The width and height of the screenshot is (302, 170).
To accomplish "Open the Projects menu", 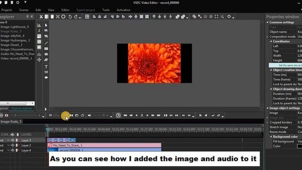I will [x=7, y=10].
